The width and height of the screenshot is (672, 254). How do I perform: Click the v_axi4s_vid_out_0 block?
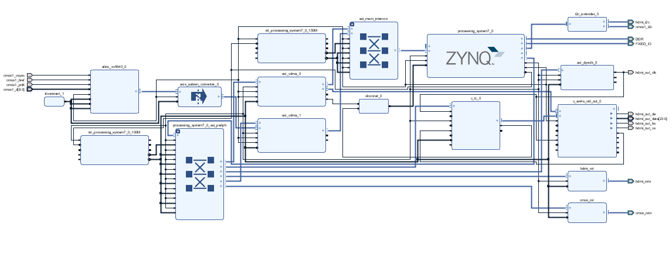click(x=587, y=131)
